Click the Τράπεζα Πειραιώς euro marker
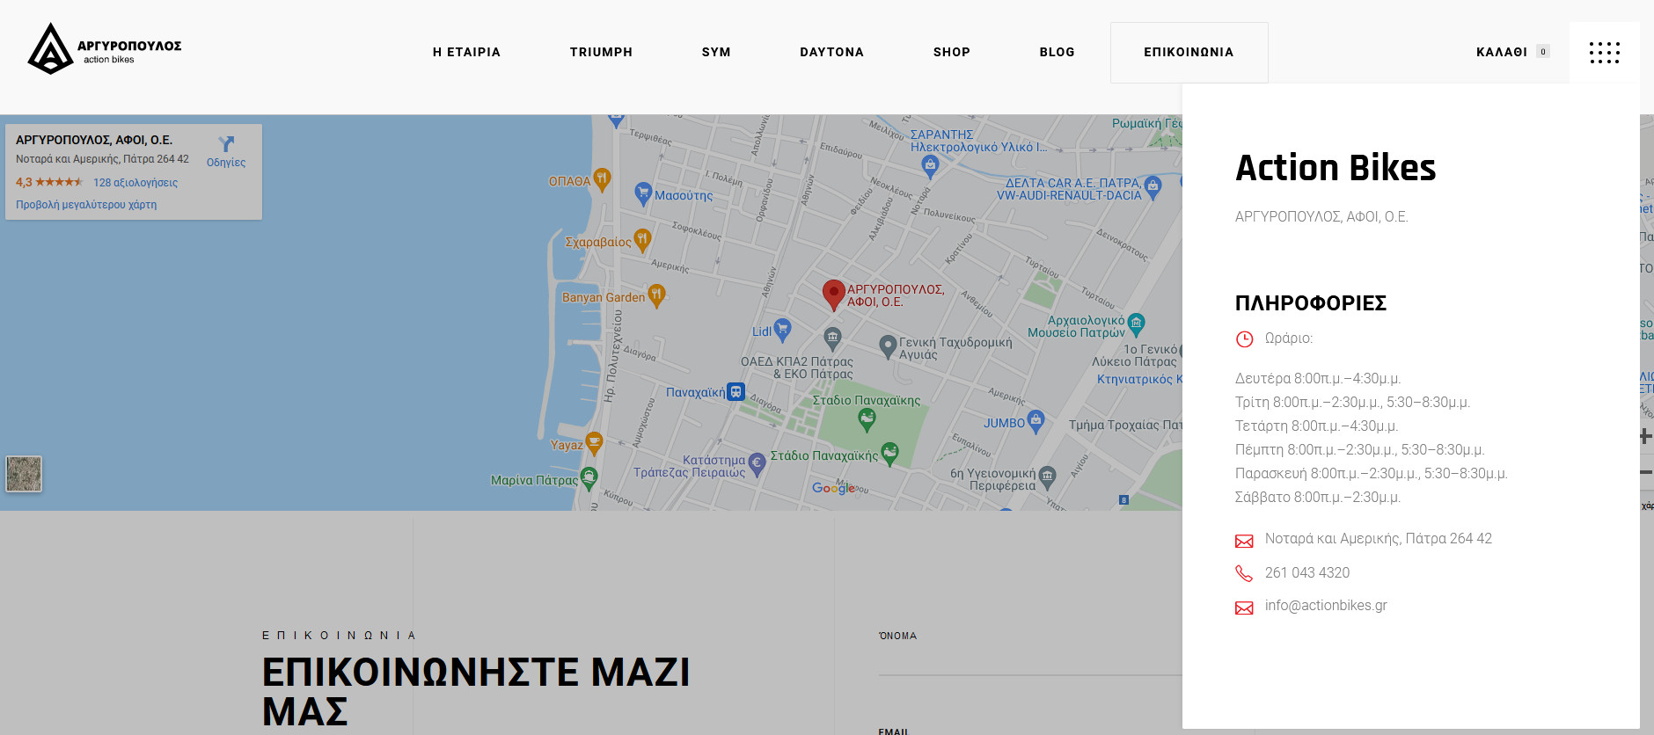 coord(756,463)
